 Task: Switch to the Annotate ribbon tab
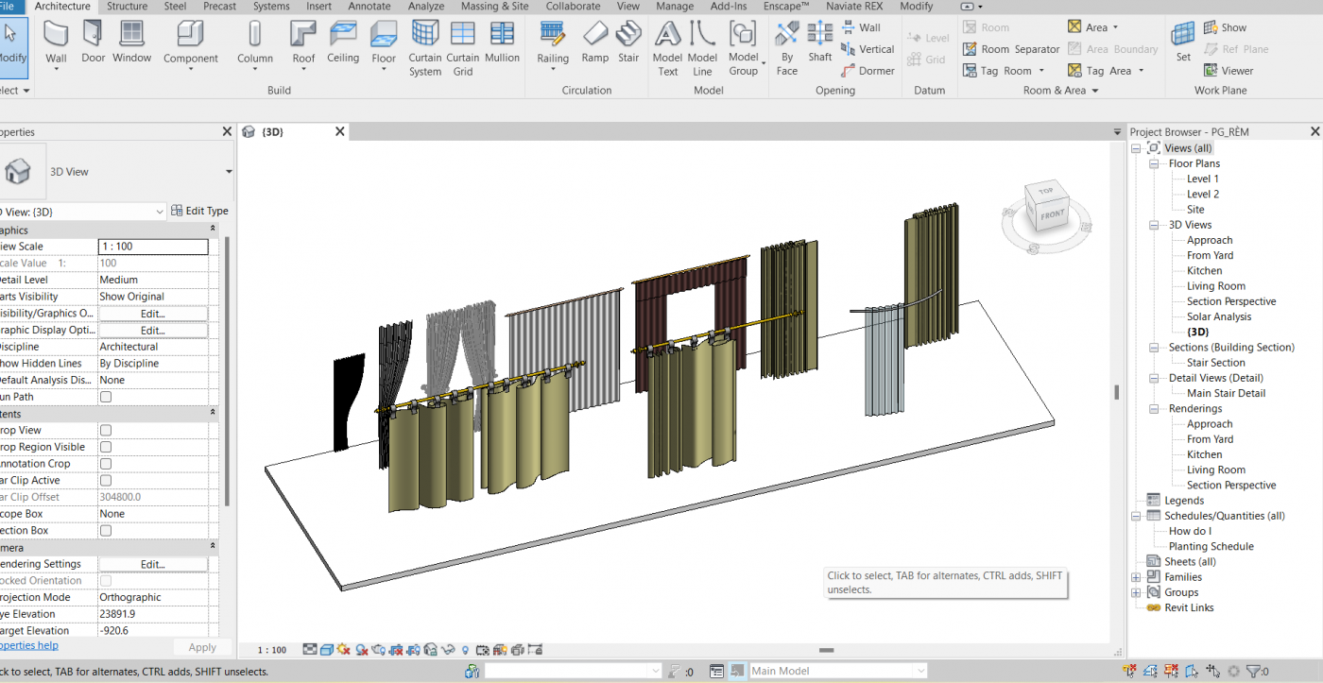point(369,7)
